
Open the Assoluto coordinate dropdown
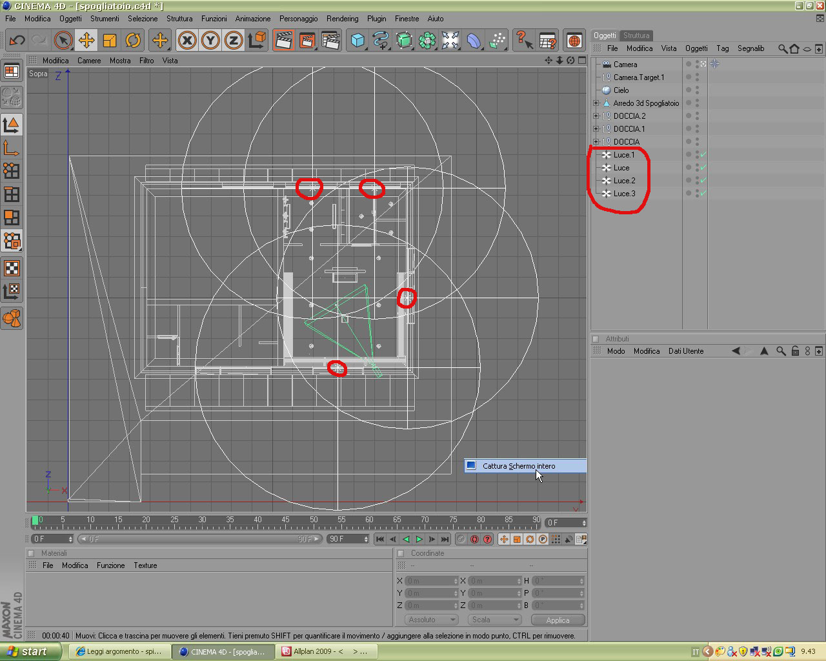point(431,620)
